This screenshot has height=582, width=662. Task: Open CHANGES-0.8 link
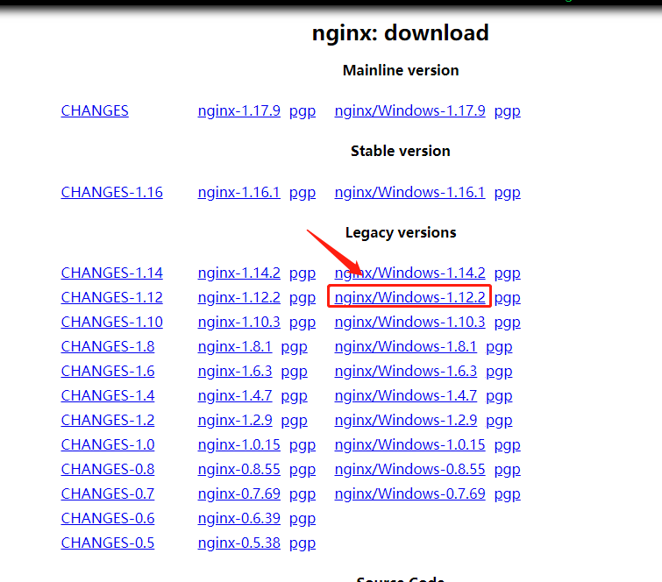[108, 468]
